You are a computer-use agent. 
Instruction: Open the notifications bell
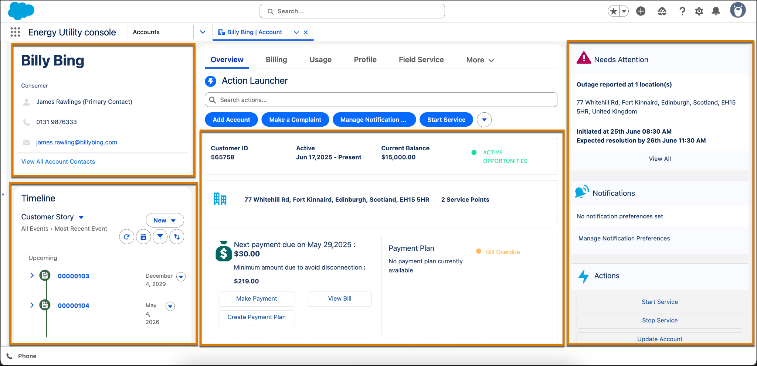click(716, 11)
